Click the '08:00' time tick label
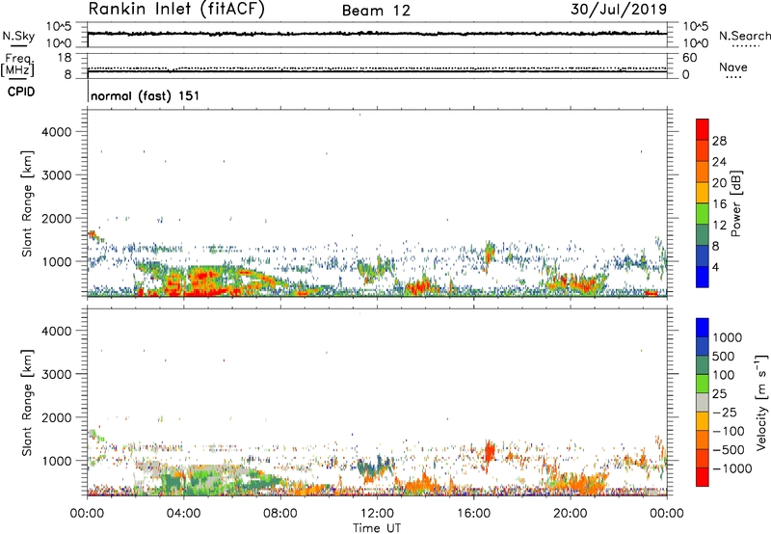Viewport: 771px width, 534px height. [x=280, y=514]
